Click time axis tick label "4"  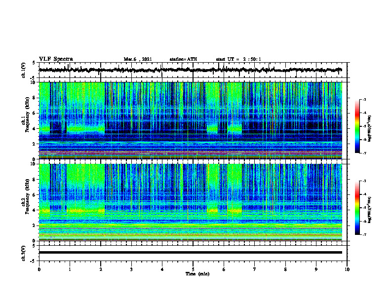tap(162, 269)
